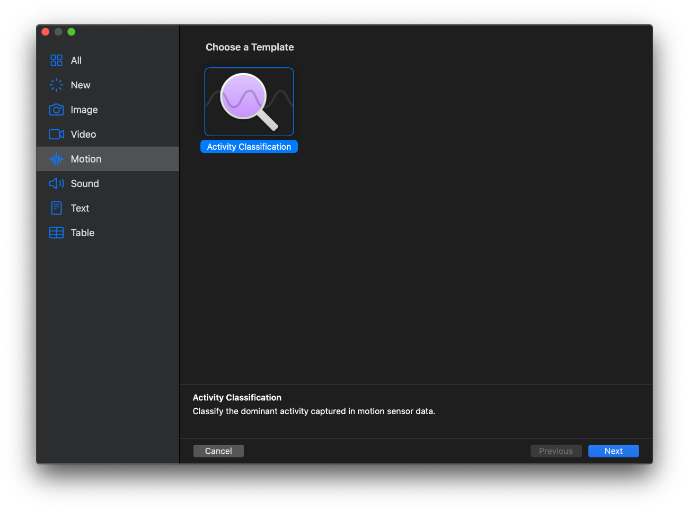This screenshot has height=512, width=689.
Task: Click the 'Classify the dominant activity' description
Action: point(314,411)
